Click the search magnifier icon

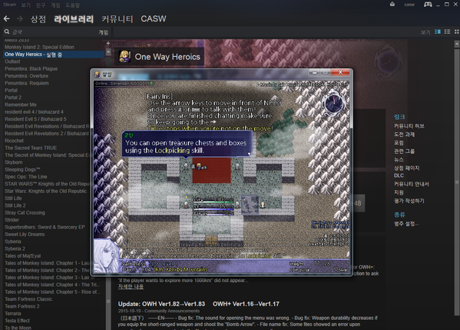pyautogui.click(x=7, y=32)
